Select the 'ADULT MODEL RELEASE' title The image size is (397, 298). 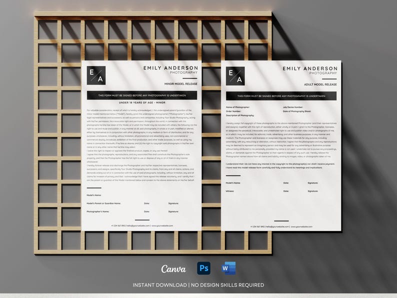[320, 84]
